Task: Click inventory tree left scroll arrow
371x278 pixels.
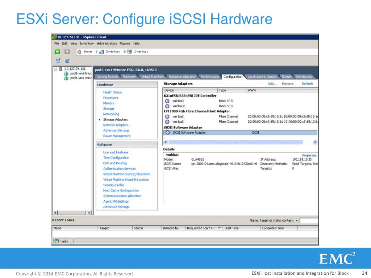Action: 55,212
